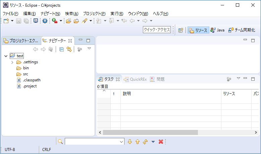
Task: Switch to the 問題 tab
Action: click(x=157, y=79)
